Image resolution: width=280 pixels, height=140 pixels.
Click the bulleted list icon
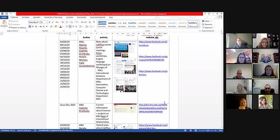pyautogui.click(x=67, y=22)
